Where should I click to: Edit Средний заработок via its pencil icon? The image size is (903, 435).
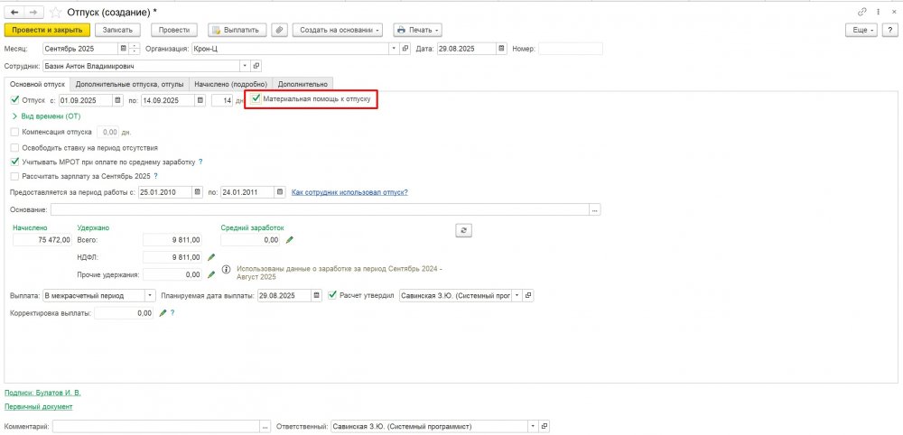point(290,240)
